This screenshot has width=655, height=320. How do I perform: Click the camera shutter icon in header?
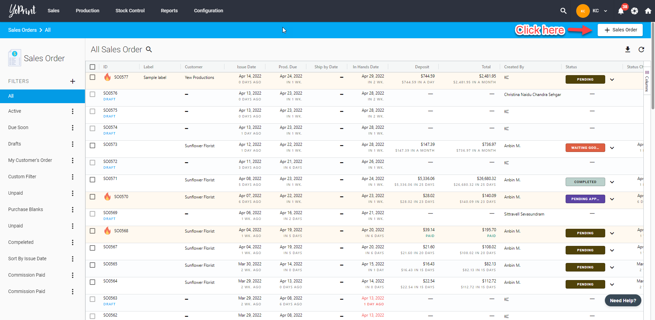coord(635,11)
